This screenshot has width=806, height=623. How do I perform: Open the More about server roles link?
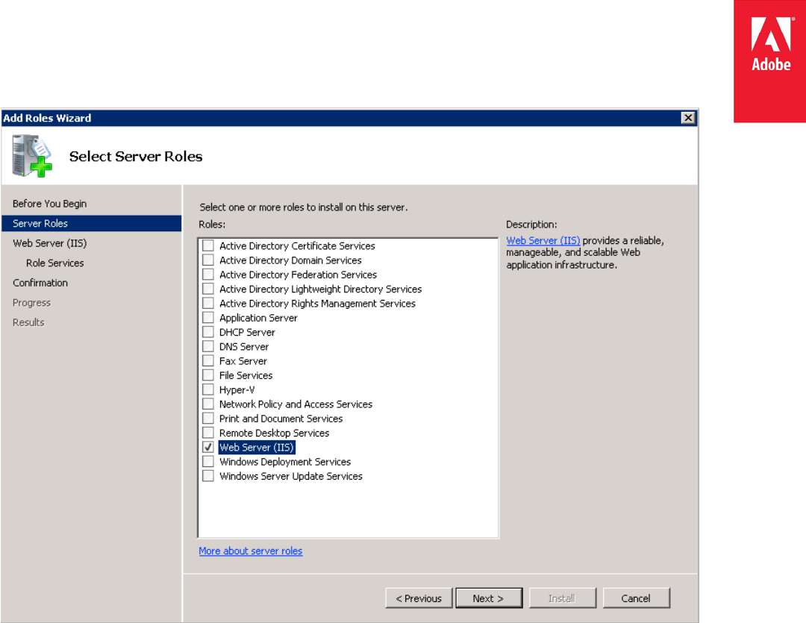pos(250,551)
